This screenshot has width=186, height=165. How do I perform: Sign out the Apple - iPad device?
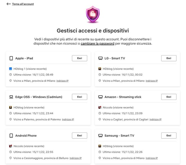coord(79,58)
